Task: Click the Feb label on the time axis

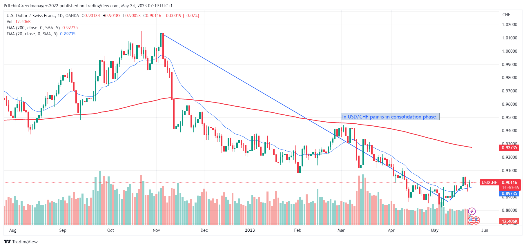Action: [298, 230]
